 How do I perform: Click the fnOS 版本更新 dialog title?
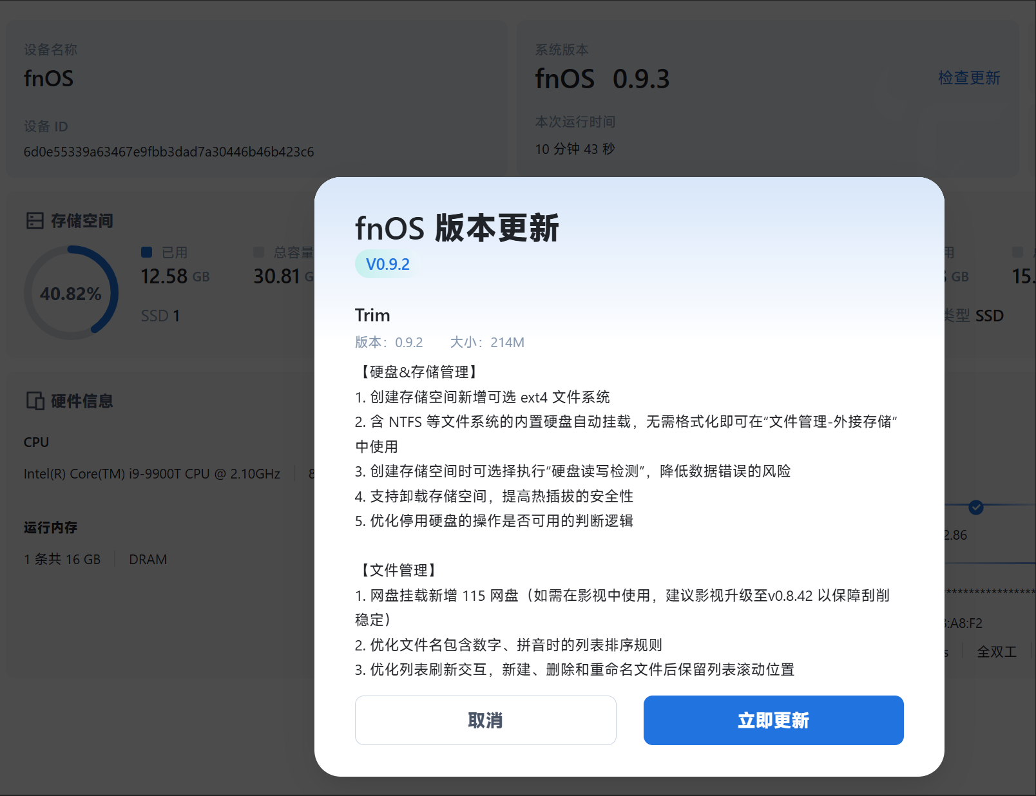pyautogui.click(x=457, y=228)
